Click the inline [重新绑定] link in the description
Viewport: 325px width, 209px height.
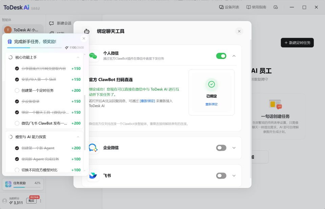point(147,101)
